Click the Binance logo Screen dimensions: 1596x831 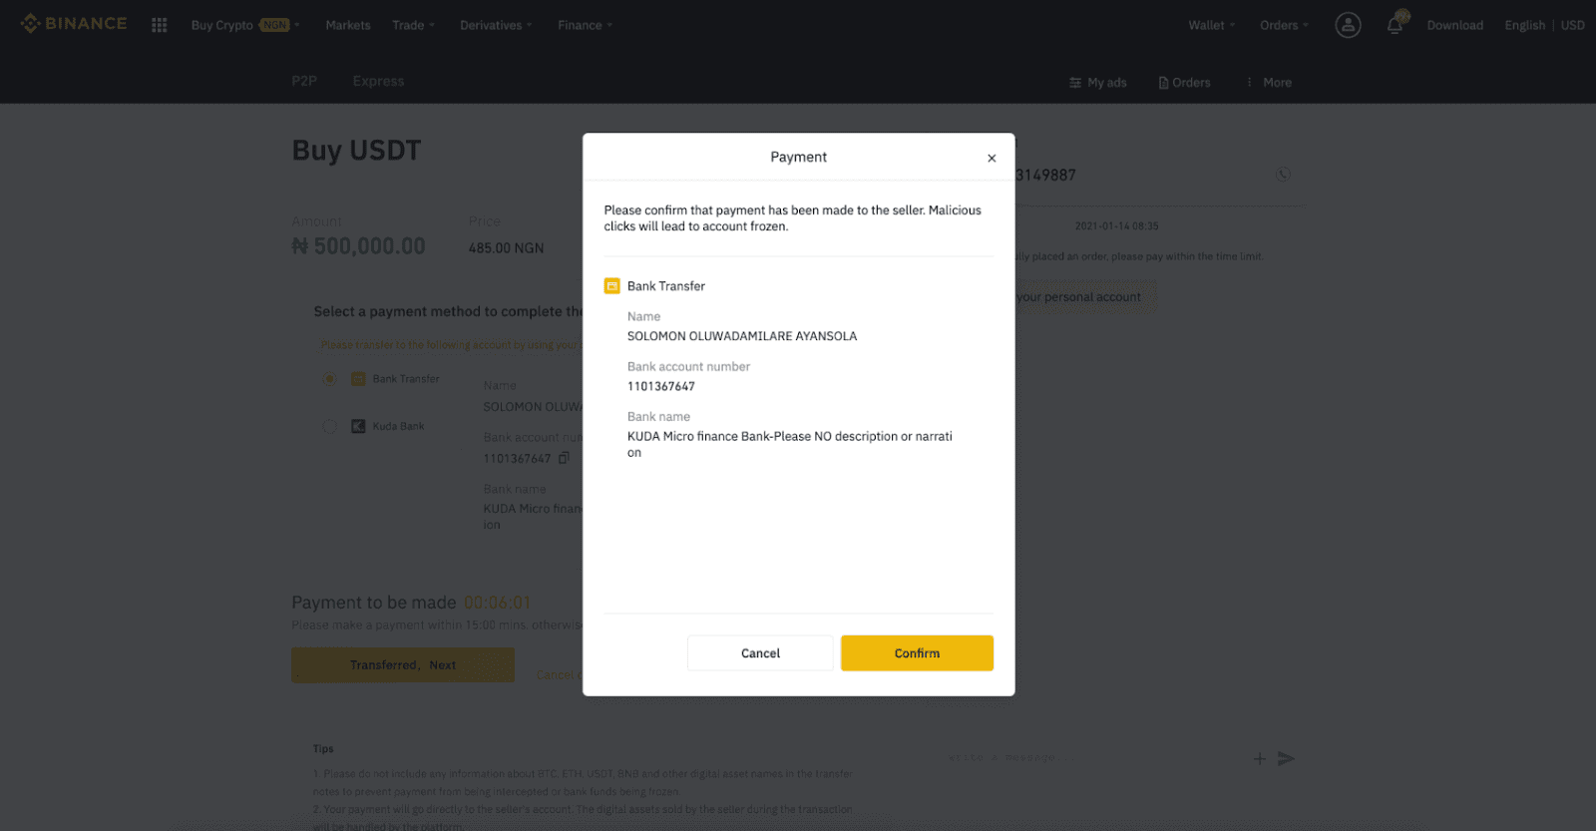click(74, 24)
